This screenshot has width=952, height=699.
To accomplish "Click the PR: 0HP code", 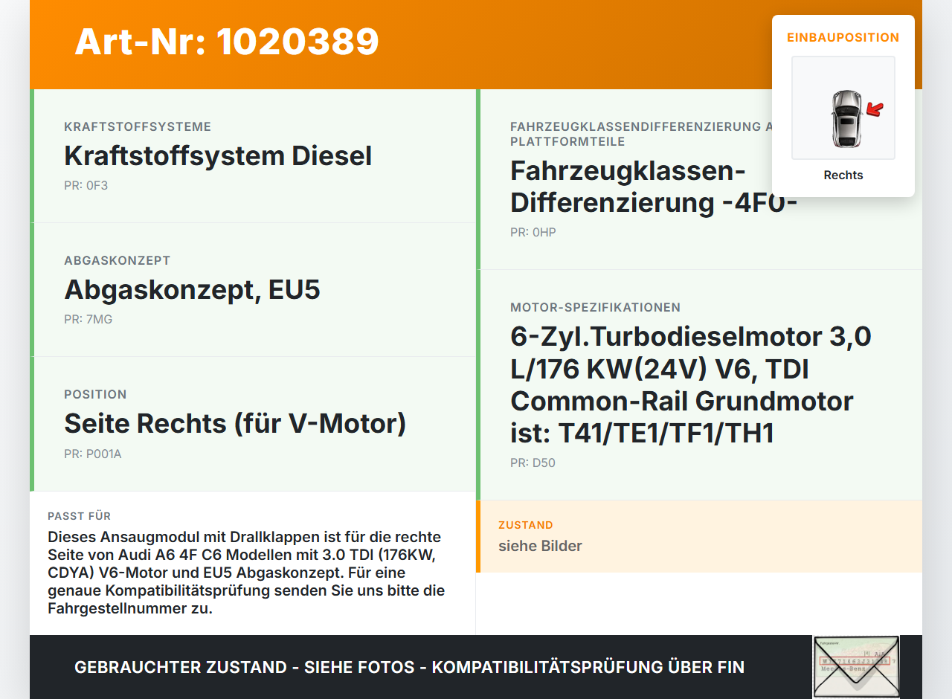I will click(533, 232).
